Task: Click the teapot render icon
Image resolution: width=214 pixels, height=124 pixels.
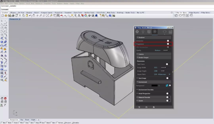Action: 164,32
